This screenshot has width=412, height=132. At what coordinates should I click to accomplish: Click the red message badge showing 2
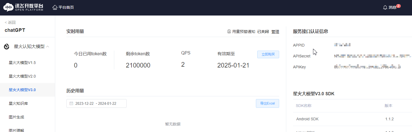(398, 6)
